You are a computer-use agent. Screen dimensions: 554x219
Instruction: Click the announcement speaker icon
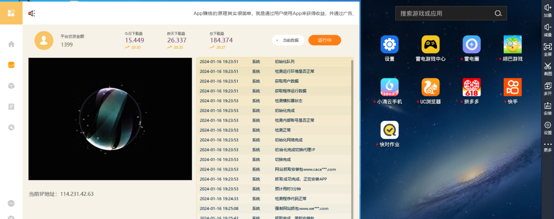click(31, 13)
